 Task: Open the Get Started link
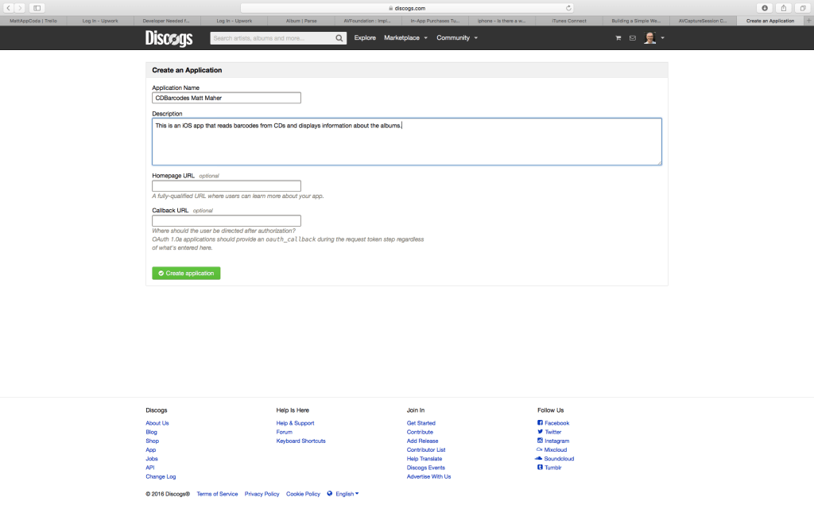421,423
